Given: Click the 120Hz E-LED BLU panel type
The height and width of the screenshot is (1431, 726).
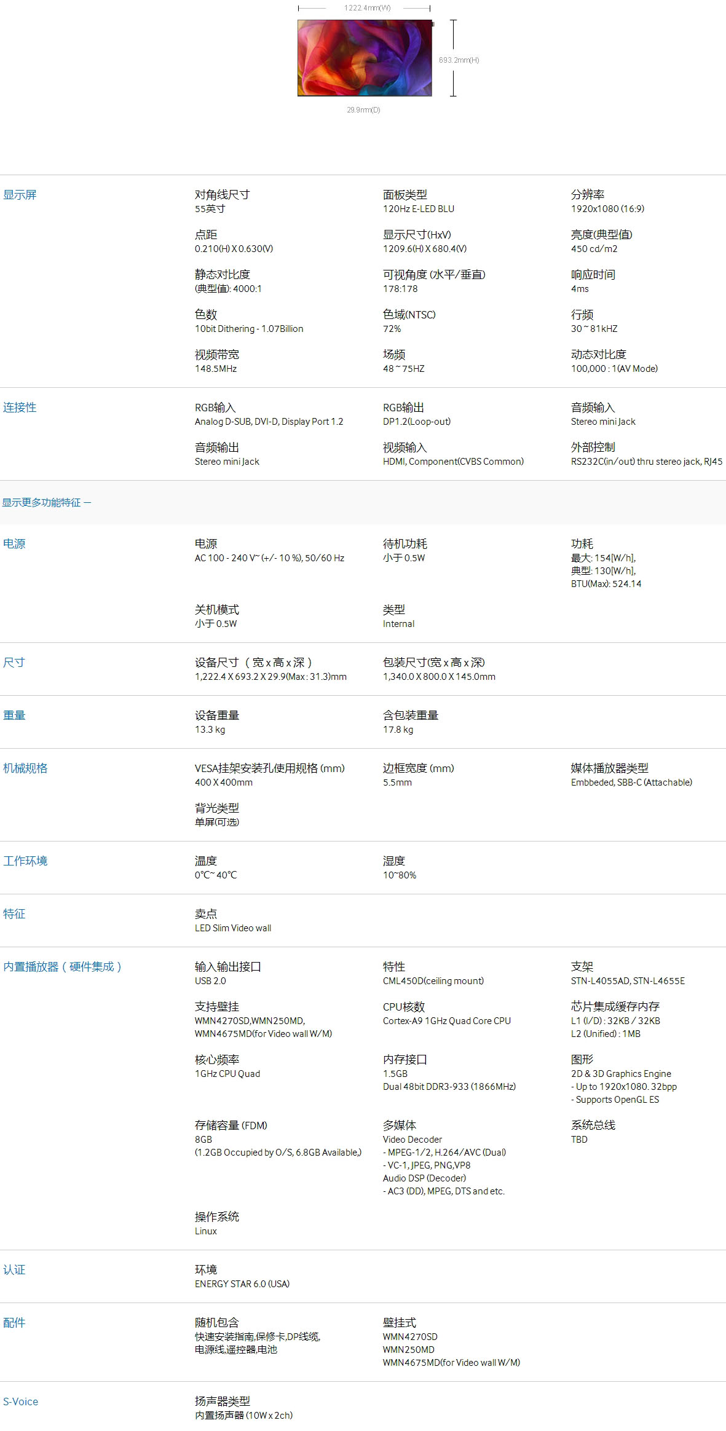Looking at the screenshot, I should (x=419, y=209).
